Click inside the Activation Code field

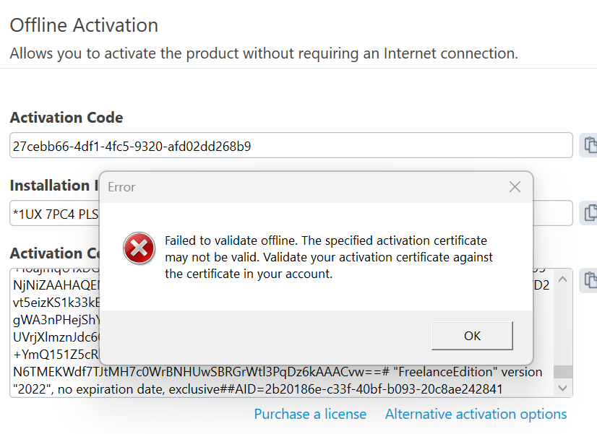tap(289, 144)
